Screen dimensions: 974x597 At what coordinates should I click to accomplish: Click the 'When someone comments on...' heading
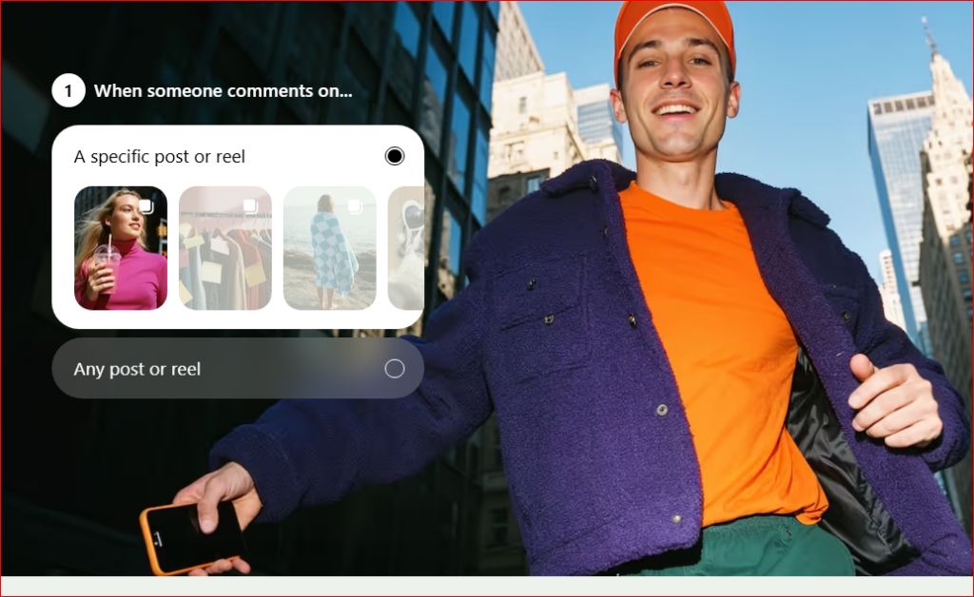tap(223, 91)
